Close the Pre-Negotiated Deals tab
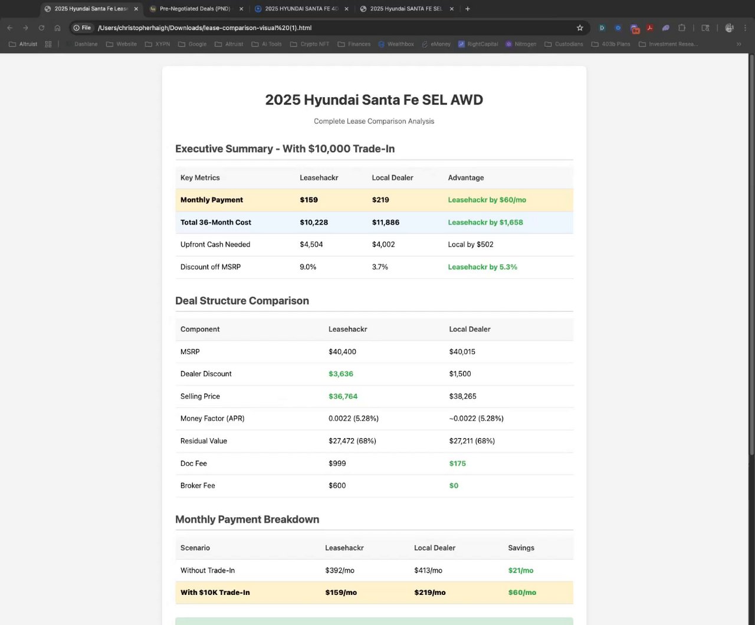 [241, 9]
